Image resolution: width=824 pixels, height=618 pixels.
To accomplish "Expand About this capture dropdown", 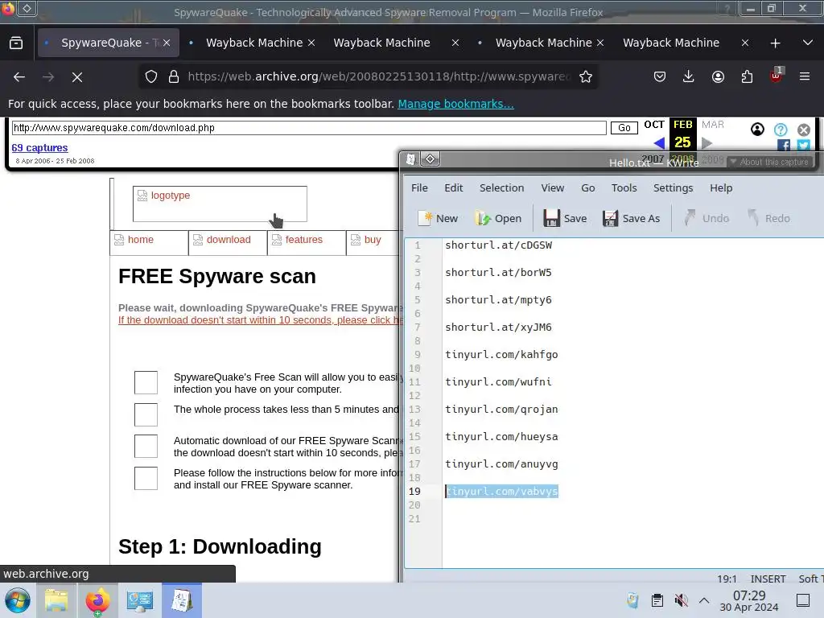I will click(x=770, y=162).
